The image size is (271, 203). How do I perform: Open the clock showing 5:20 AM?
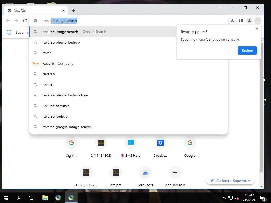248,198
